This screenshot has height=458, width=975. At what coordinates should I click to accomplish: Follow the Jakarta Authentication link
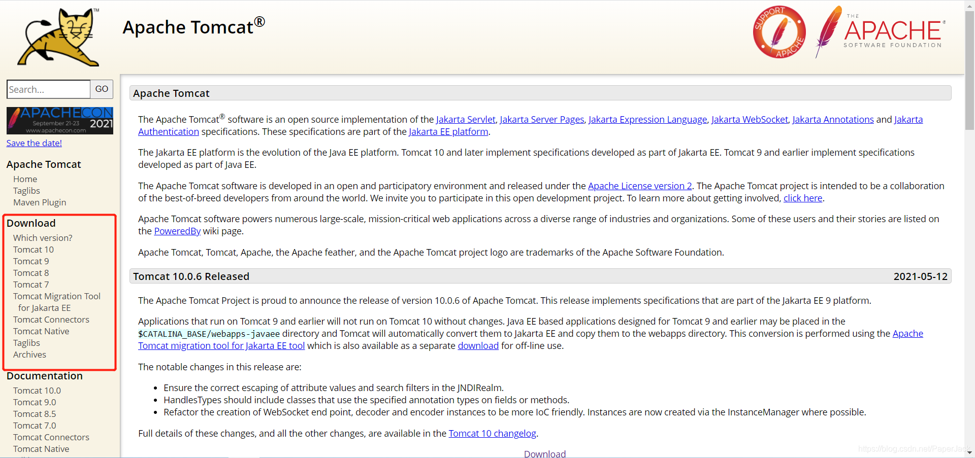[169, 131]
